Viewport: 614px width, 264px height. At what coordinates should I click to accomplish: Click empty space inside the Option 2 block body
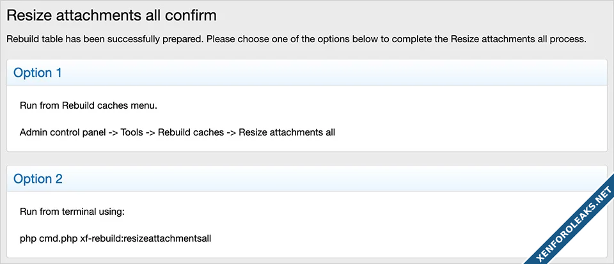(x=384, y=225)
